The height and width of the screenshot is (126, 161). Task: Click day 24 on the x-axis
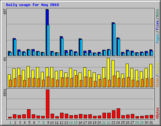[118, 123]
